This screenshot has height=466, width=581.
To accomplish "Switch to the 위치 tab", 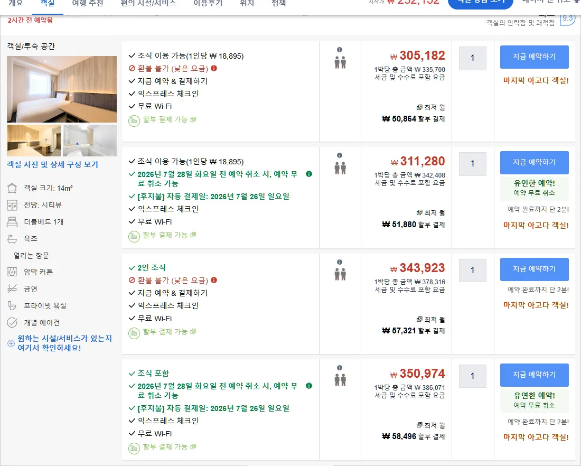I will pos(247,4).
